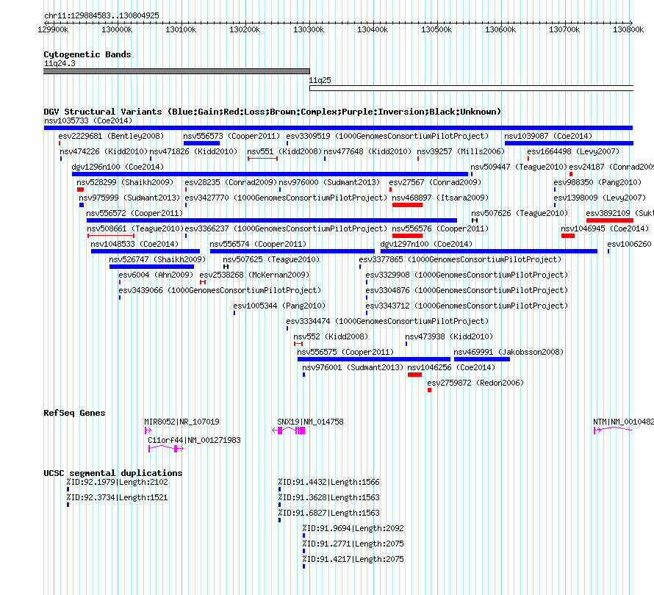Screen dimensions: 654x595
Task: Click the DGV Structural Variants track title
Action: [x=272, y=112]
